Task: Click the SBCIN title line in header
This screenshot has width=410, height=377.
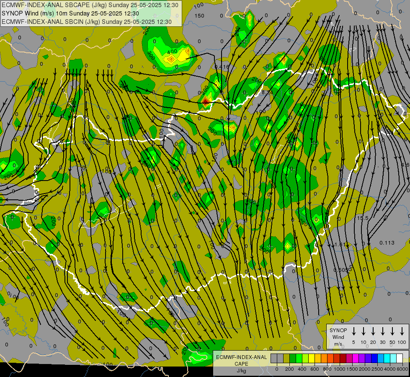Action: pyautogui.click(x=87, y=22)
